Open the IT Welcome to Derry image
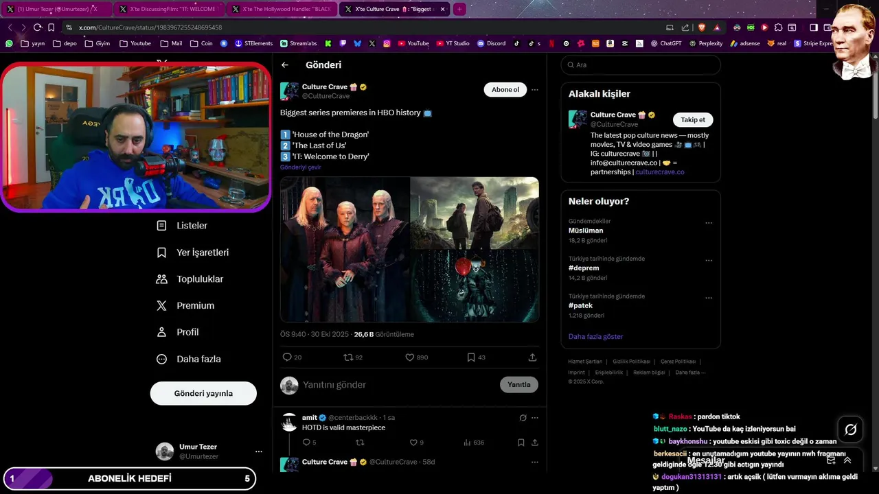This screenshot has height=494, width=879. [475, 286]
